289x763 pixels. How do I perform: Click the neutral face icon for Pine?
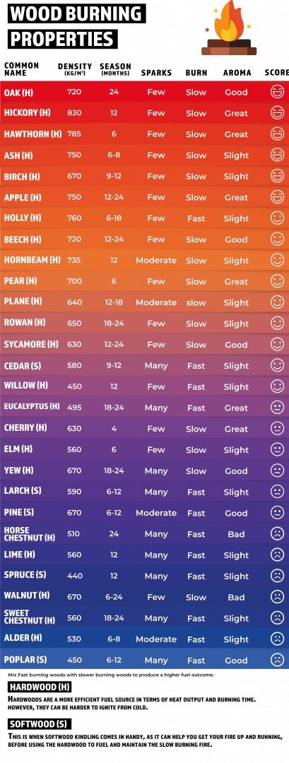pos(277,513)
